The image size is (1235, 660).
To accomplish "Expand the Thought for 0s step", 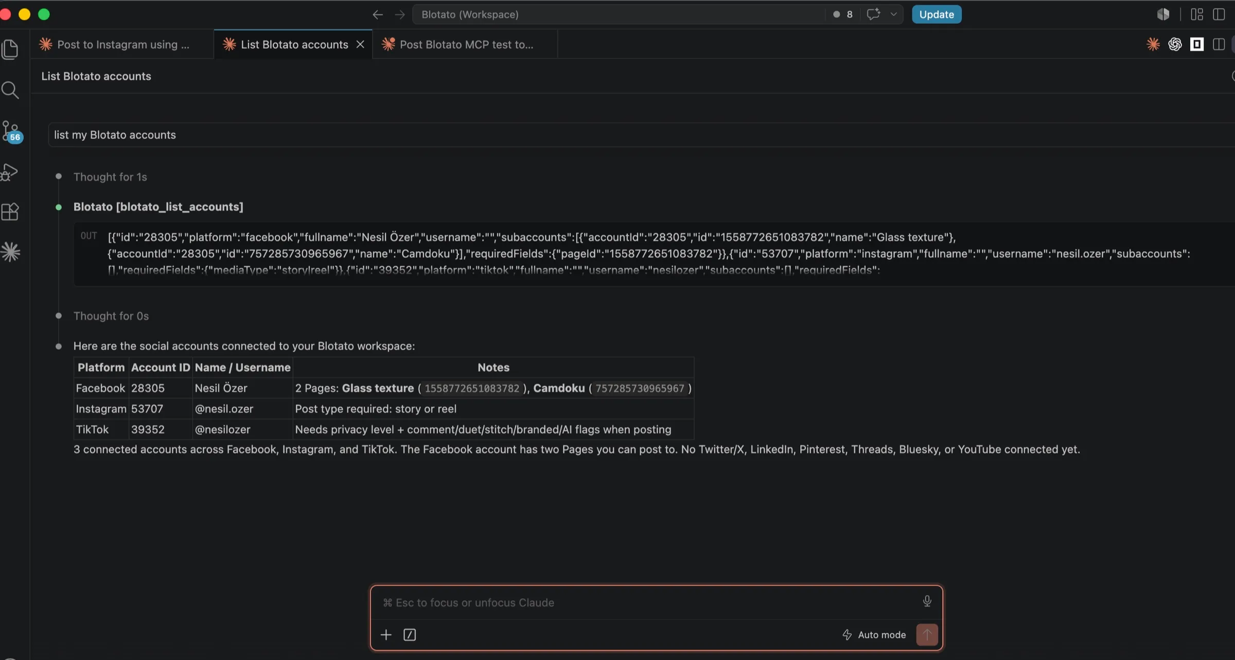I will click(x=111, y=316).
